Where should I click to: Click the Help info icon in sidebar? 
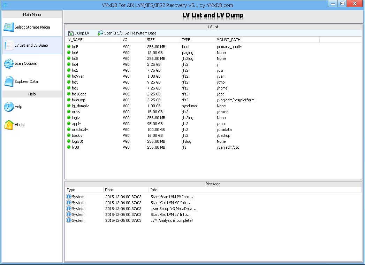[x=9, y=107]
